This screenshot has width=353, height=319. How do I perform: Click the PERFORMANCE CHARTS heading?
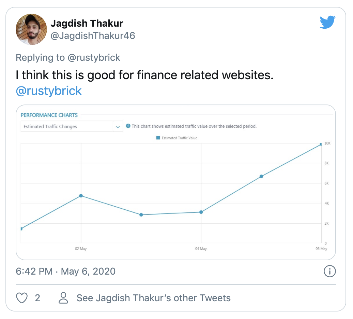tap(49, 115)
